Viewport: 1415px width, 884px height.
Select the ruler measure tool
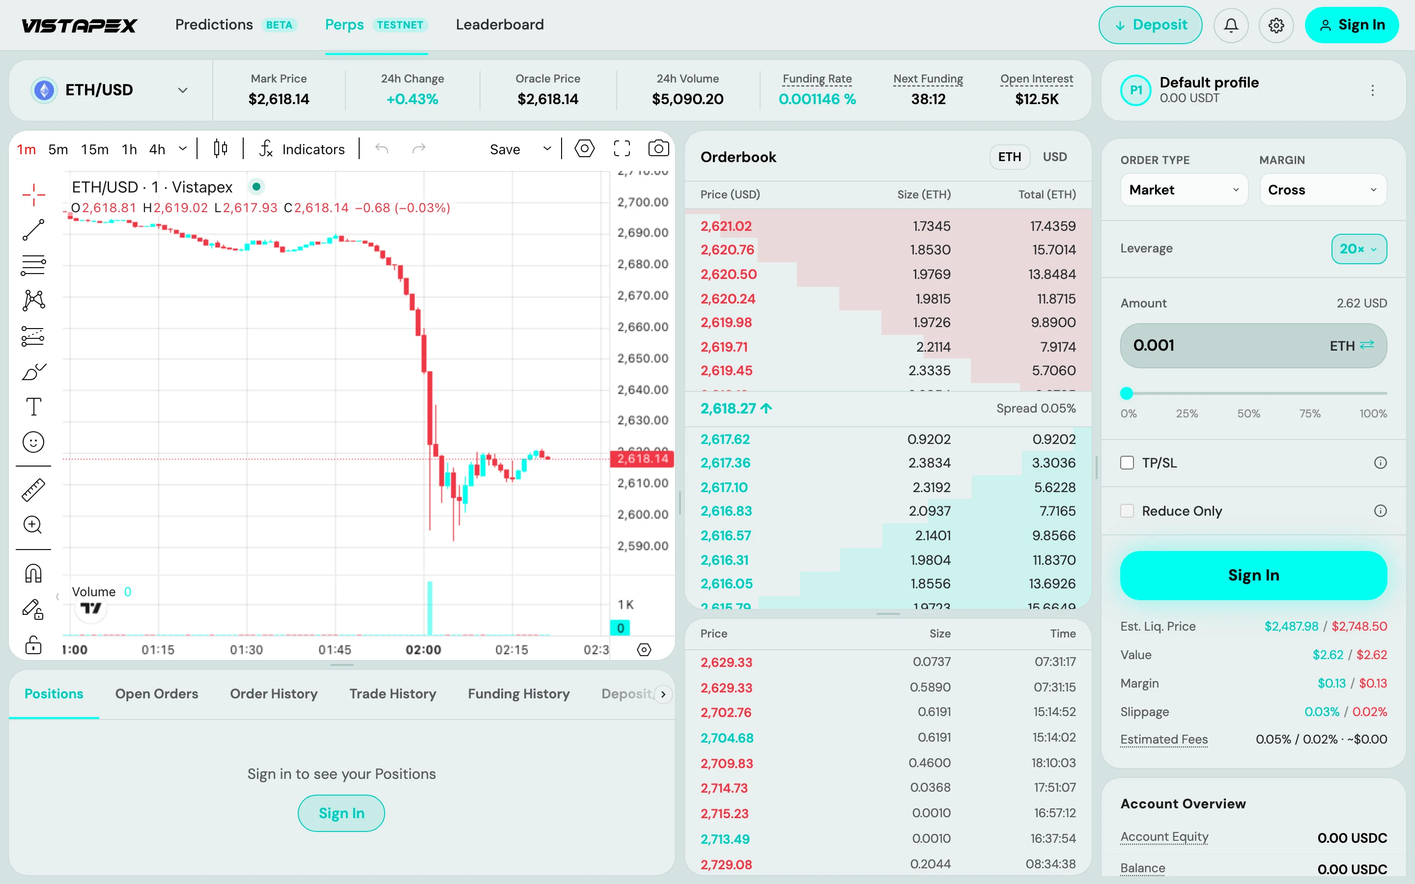pos(33,490)
